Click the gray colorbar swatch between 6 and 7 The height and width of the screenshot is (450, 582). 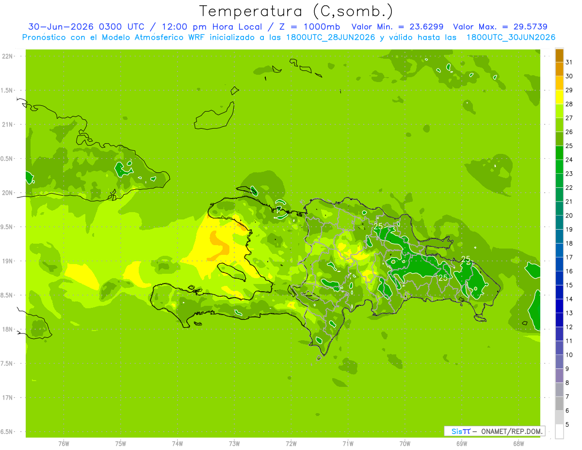pyautogui.click(x=559, y=404)
